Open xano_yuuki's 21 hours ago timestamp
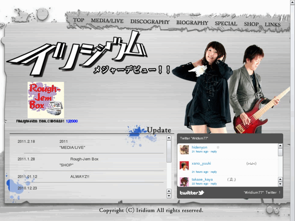 point(200,172)
